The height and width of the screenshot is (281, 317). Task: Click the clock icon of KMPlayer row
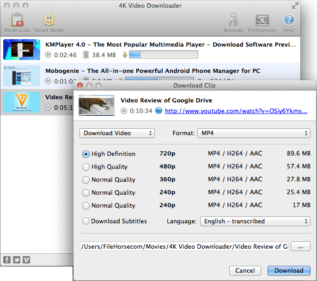tap(48, 55)
